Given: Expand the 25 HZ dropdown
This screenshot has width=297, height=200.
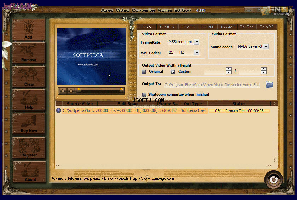Looking at the screenshot, I should (197, 52).
